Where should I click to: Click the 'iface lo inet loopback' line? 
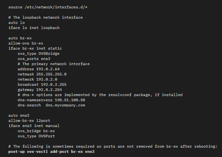point(34,28)
